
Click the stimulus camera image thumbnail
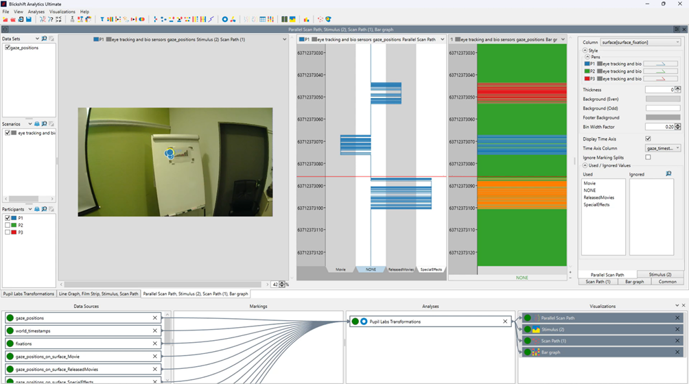(x=175, y=162)
